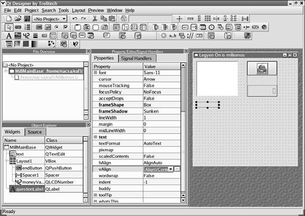Select the LCD Number '42' widget tool
The image size is (305, 216).
coord(26,36)
